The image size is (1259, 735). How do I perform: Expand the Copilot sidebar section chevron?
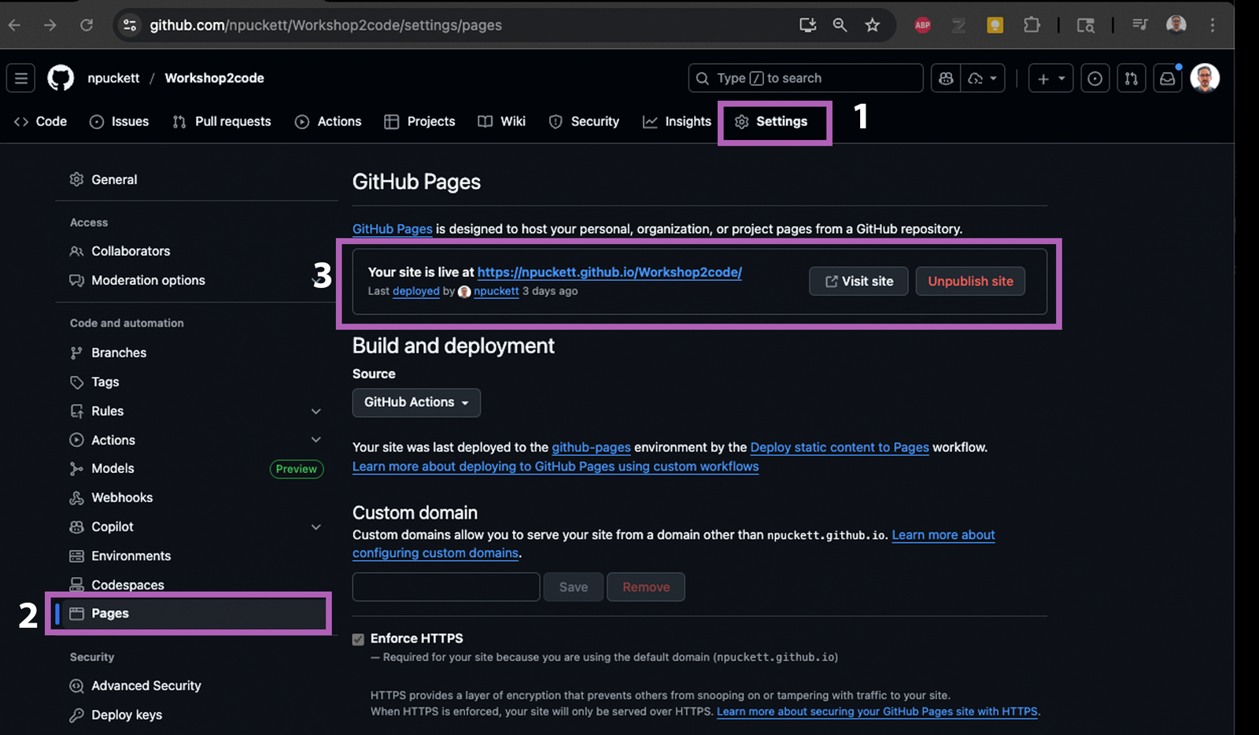(x=316, y=526)
